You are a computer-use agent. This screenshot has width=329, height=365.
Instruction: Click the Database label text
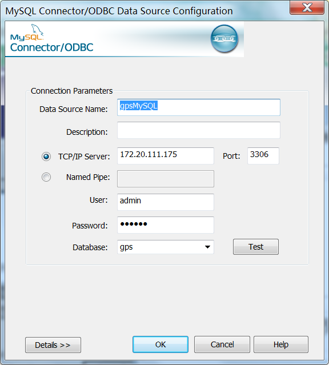90,247
